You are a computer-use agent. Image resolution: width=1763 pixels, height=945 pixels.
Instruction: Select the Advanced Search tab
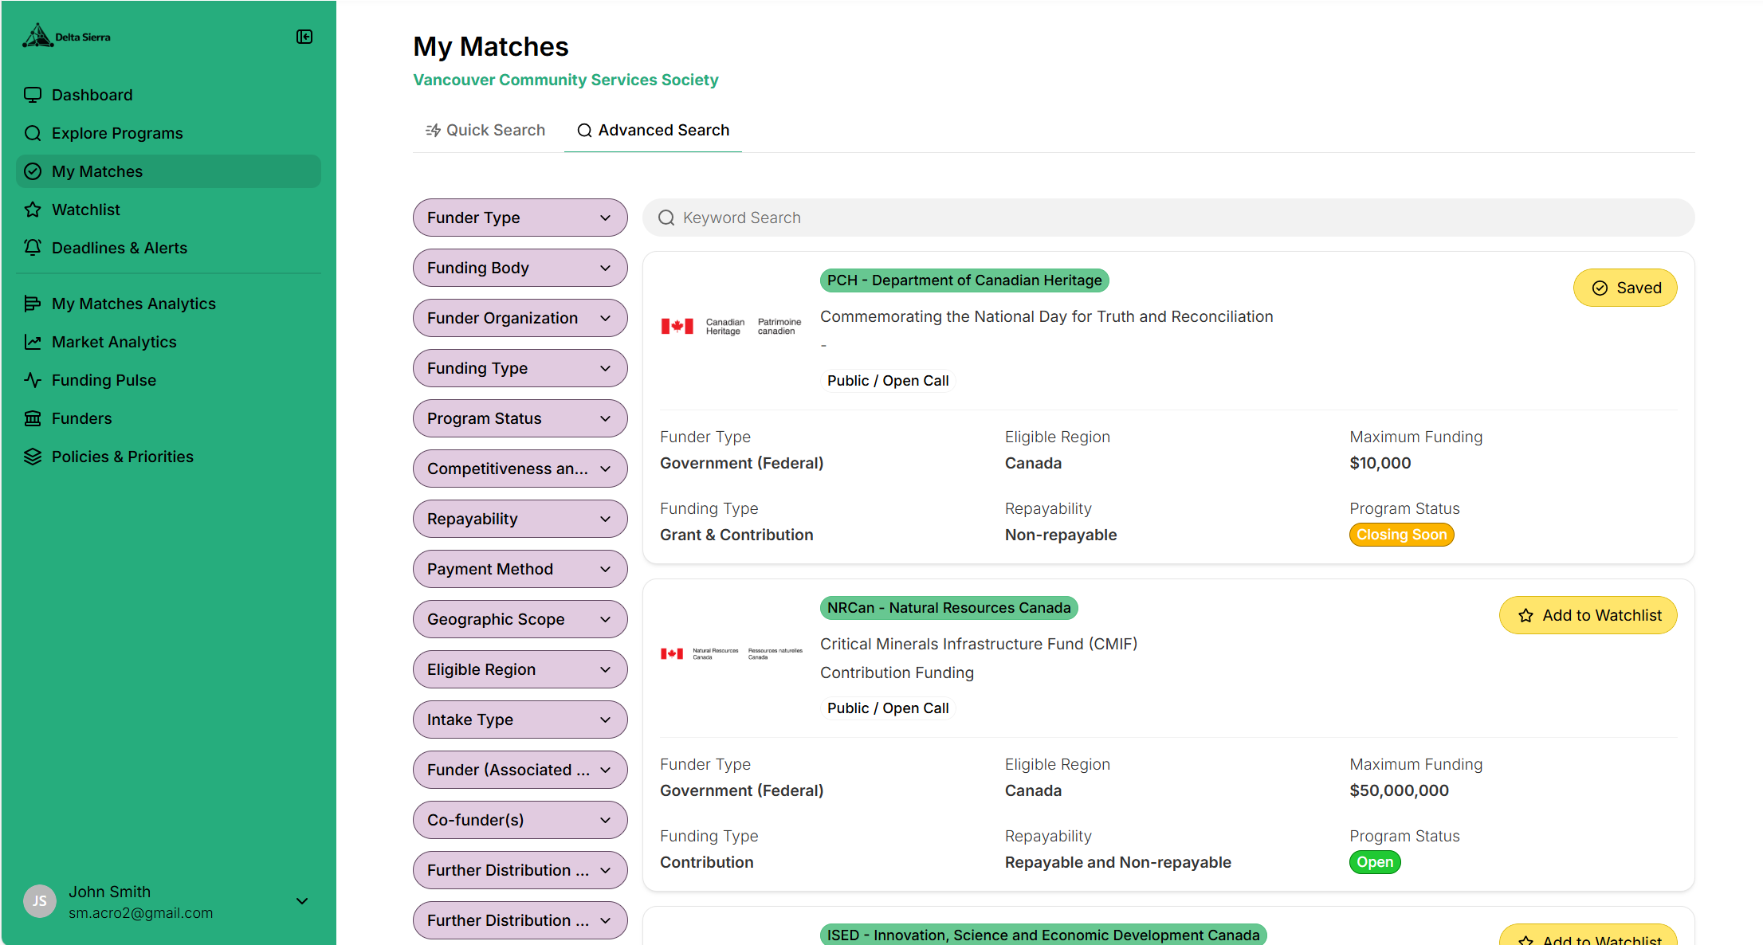(x=653, y=130)
